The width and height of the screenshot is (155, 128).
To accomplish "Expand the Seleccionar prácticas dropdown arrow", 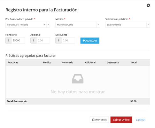I will click(x=148, y=24).
